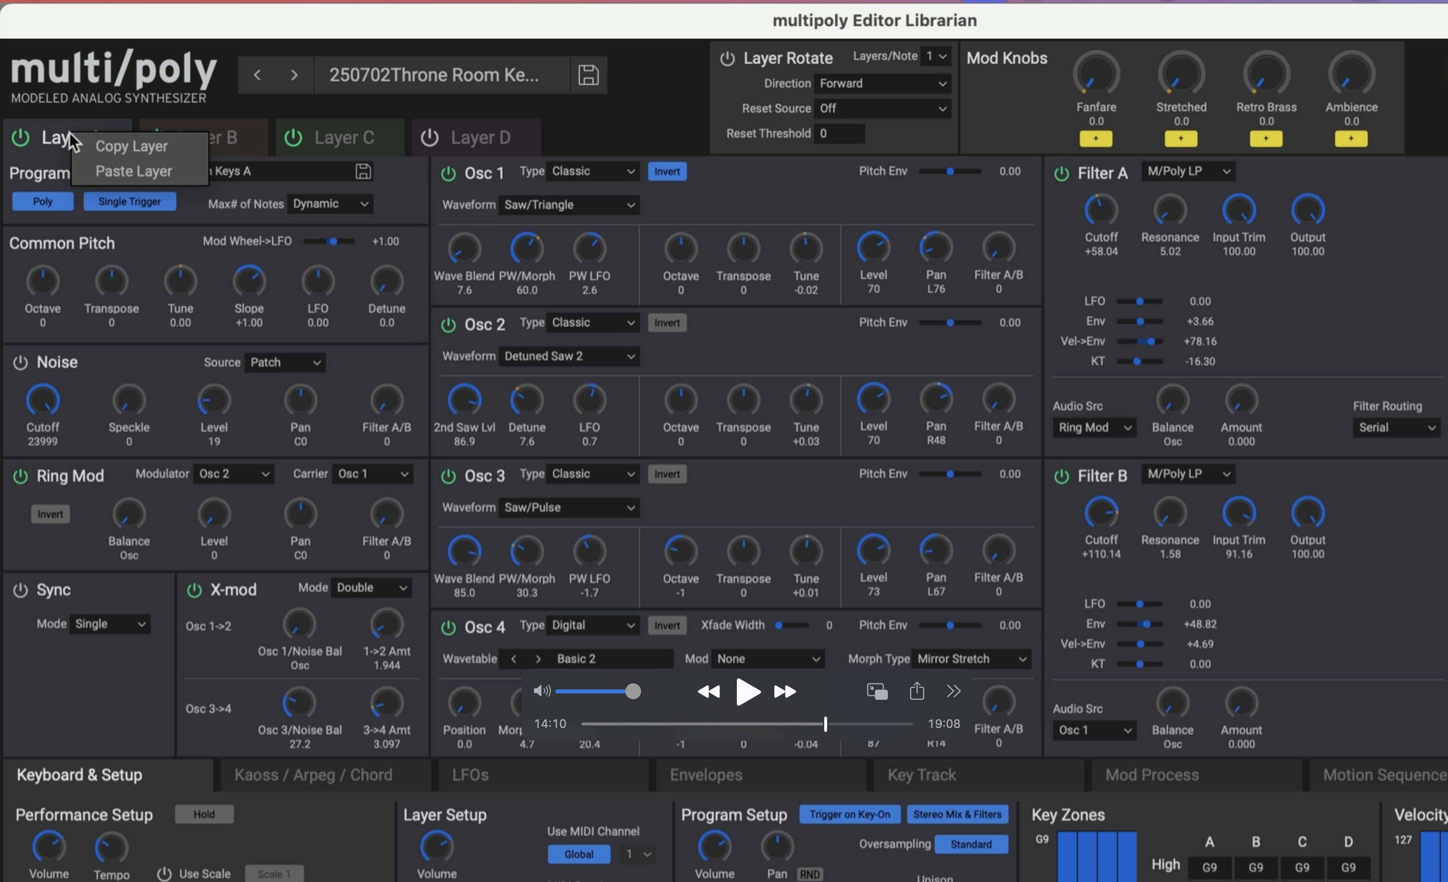
Task: Click the save performance disk icon
Action: pyautogui.click(x=588, y=75)
